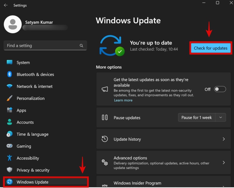
Task: Click the Find a setting search box
Action: pos(45,45)
